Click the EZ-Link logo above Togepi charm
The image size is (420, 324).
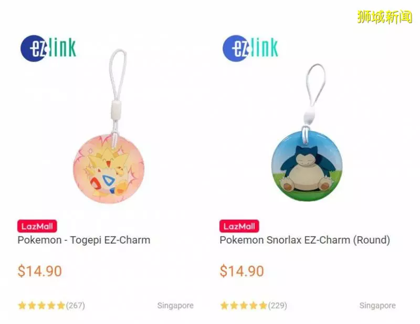(48, 48)
